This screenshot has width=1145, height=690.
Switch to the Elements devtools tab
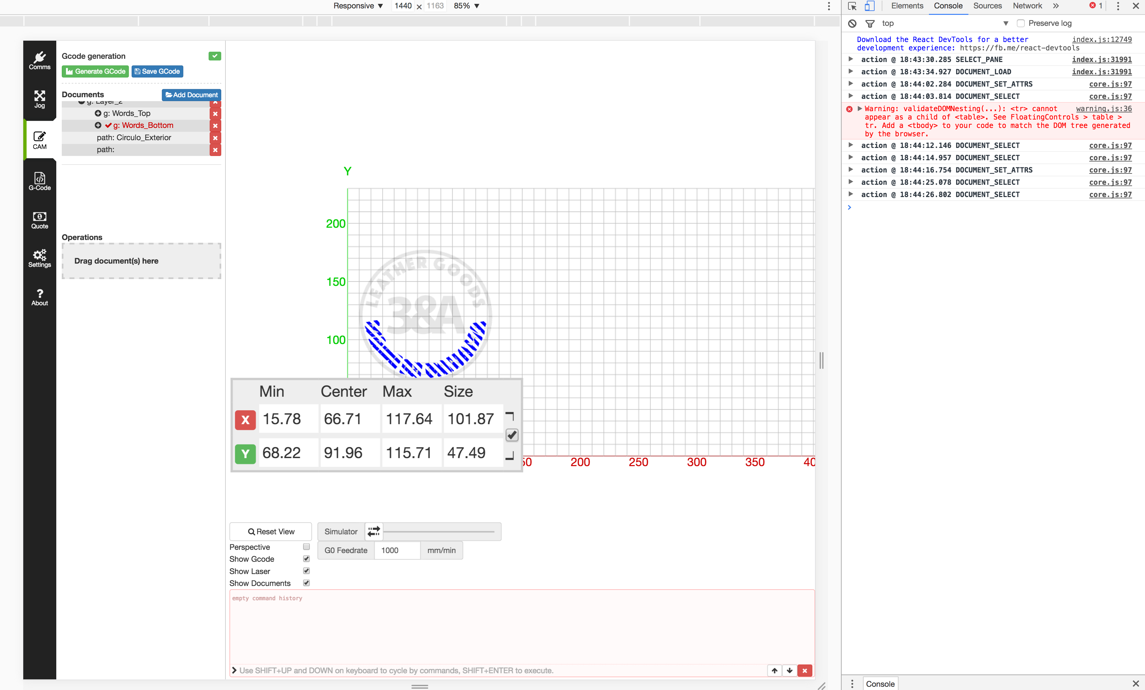[x=907, y=6]
